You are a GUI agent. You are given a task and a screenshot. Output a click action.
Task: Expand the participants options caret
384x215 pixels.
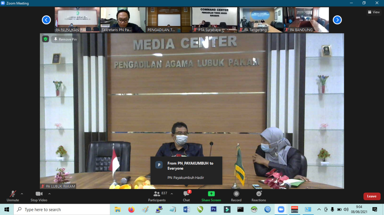click(x=172, y=194)
